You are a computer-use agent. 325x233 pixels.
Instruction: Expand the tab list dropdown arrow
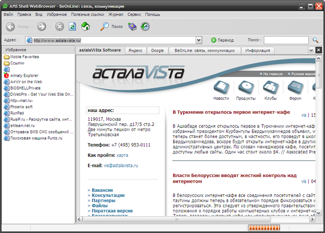(x=311, y=50)
